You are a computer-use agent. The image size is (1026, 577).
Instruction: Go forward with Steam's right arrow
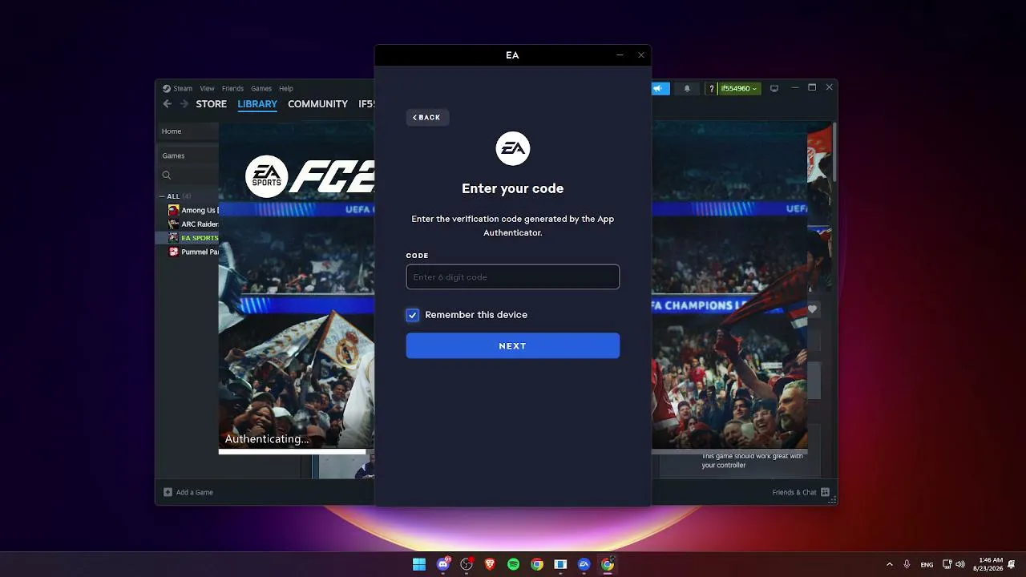pyautogui.click(x=184, y=104)
